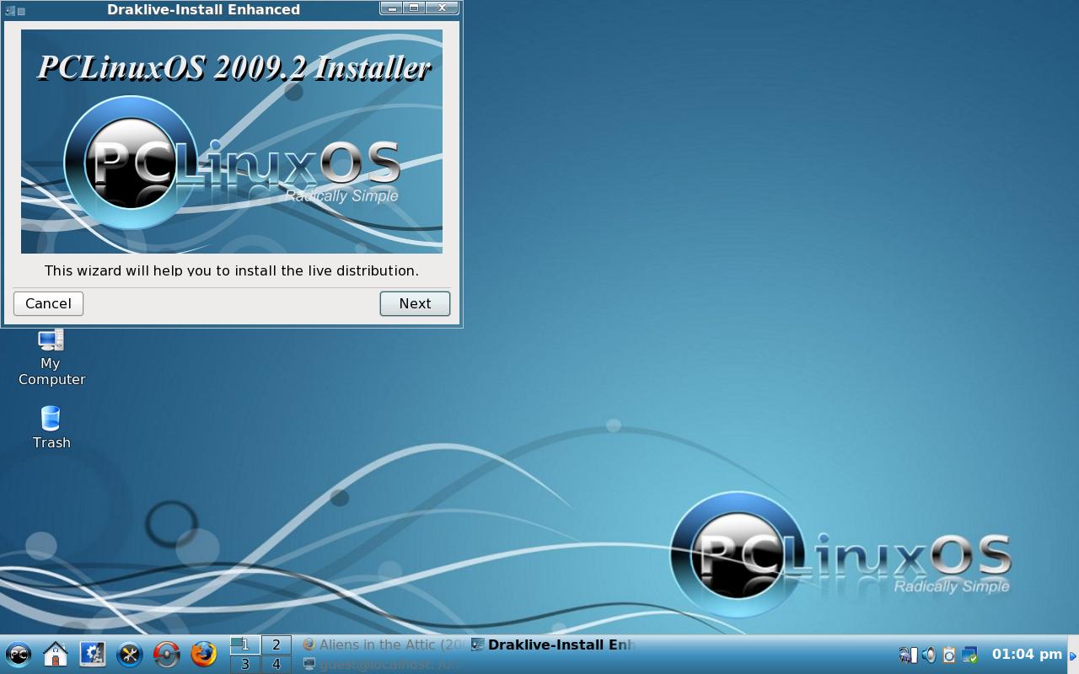
Task: Activate the Draklive-Install taskbar entry
Action: (552, 645)
